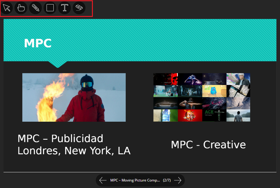Pick the text annotation tool

pos(64,8)
